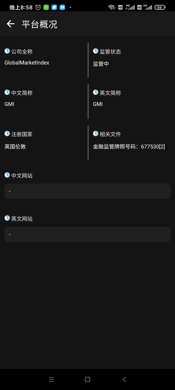Tap the icon beside 中文网站
The image size is (175, 390).
(7, 175)
